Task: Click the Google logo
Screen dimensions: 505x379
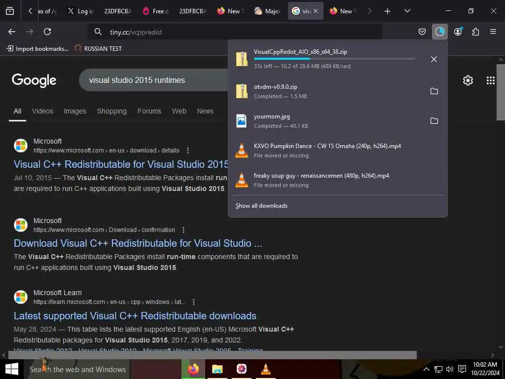Action: (x=34, y=80)
